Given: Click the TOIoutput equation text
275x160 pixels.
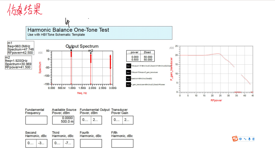Looking at the screenshot, I should pos(151,66).
